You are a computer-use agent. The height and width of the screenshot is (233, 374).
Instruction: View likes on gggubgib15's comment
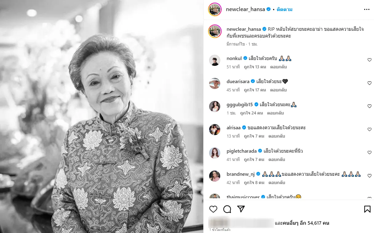[x=253, y=113]
